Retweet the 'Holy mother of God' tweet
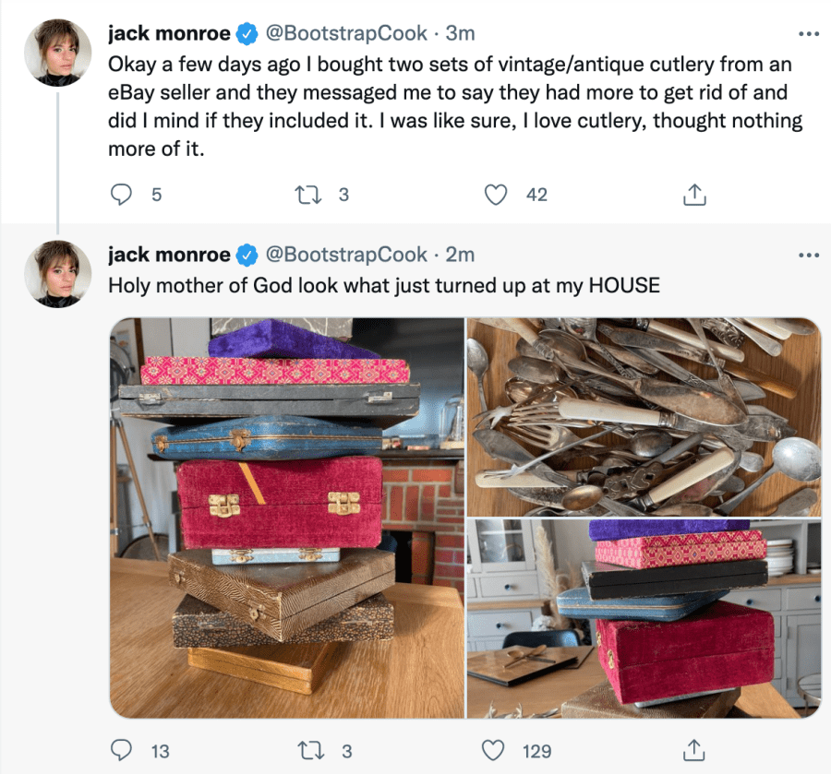Image resolution: width=831 pixels, height=774 pixels. pos(310,750)
